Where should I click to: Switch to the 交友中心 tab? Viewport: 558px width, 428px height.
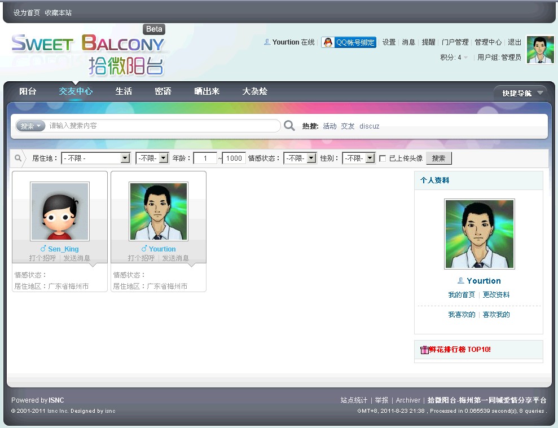coord(76,91)
